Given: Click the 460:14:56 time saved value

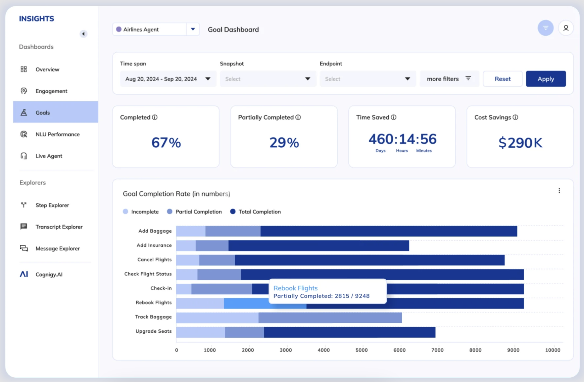Looking at the screenshot, I should click(x=402, y=139).
